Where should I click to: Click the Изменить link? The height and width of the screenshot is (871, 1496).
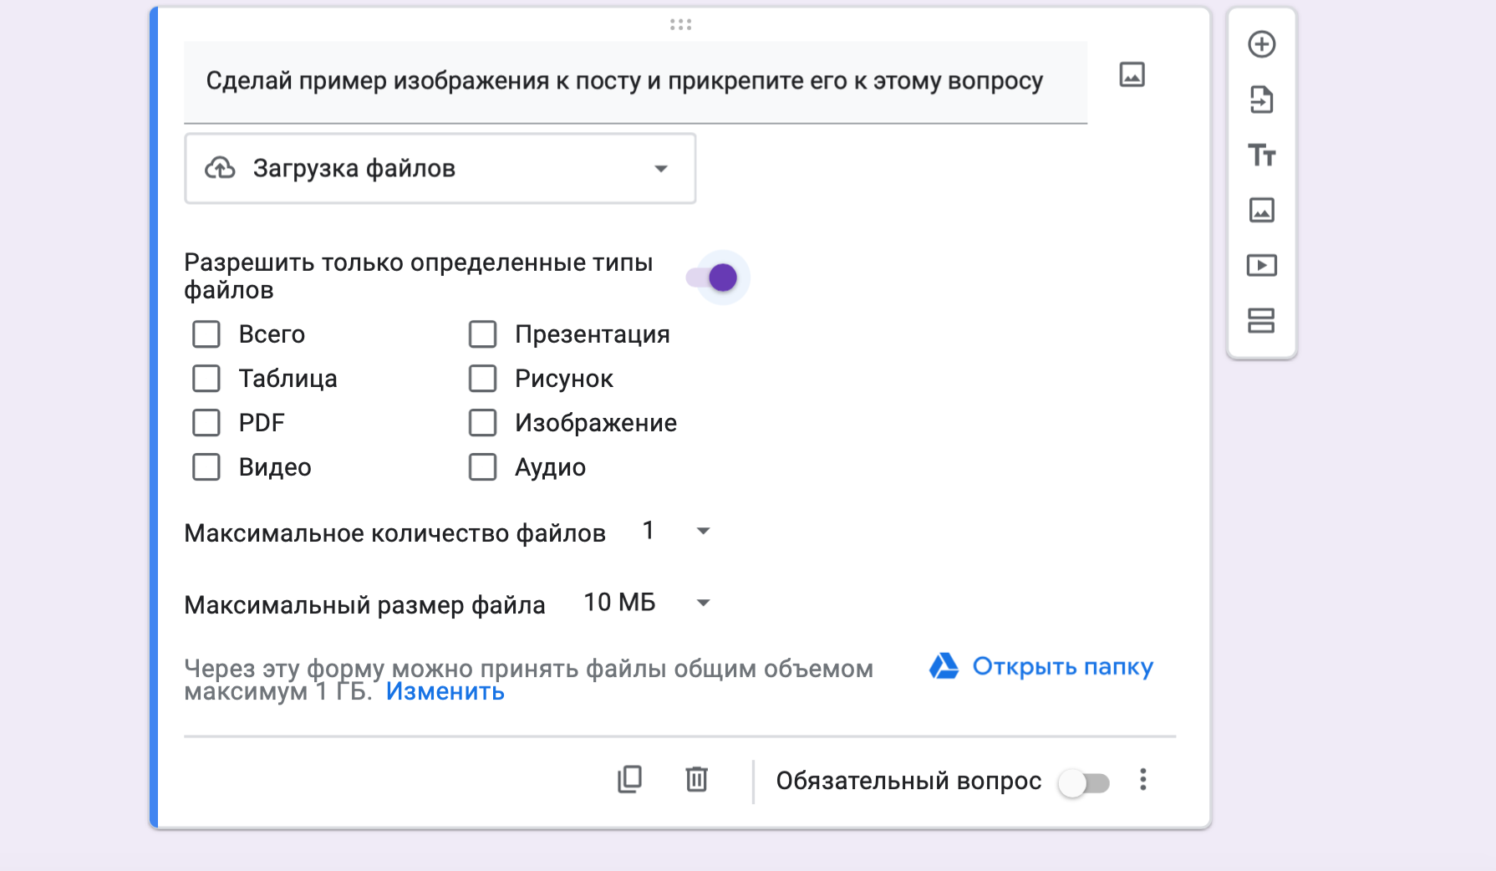[x=445, y=692]
